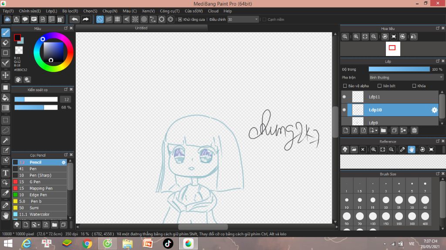Select the Magic Wand tool
Screen dimensions: 446x250
[x=5, y=140]
